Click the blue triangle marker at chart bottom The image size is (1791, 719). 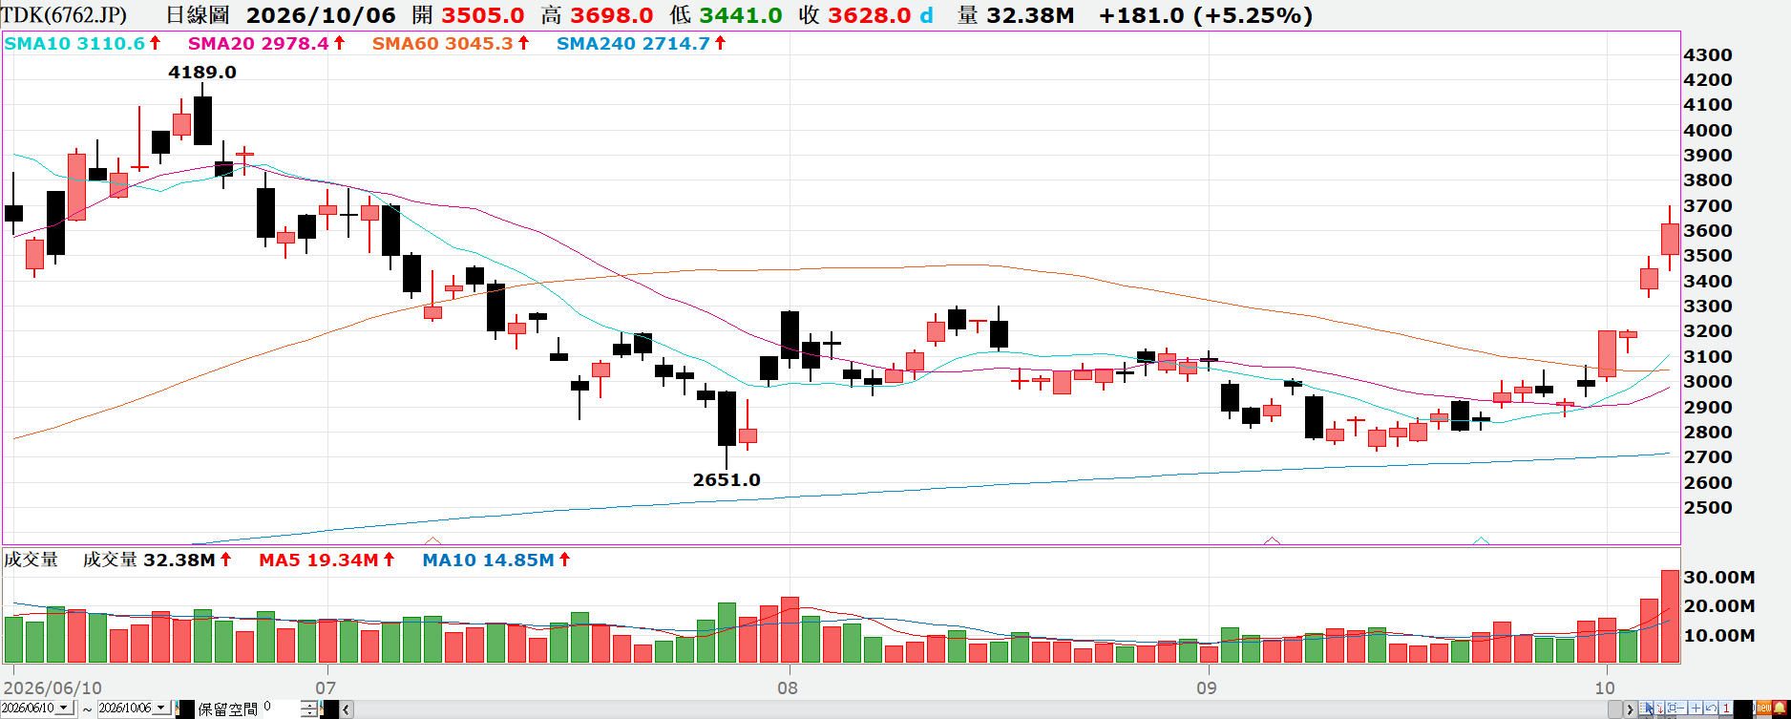tap(1481, 540)
